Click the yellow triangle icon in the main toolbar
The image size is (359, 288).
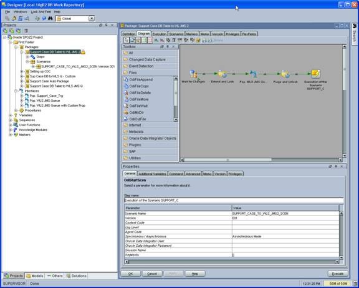click(x=14, y=18)
